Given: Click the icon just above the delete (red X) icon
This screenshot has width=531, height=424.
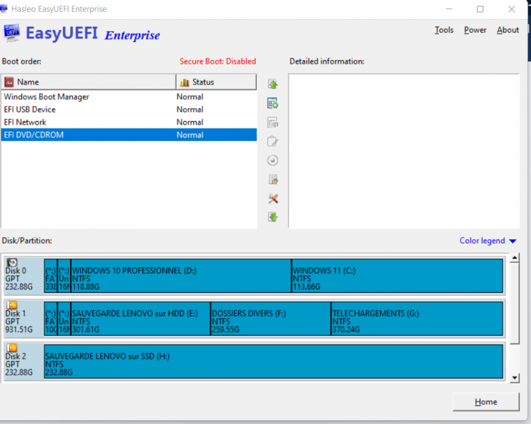Looking at the screenshot, I should (273, 179).
